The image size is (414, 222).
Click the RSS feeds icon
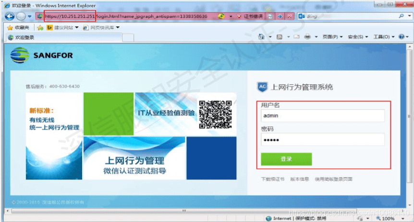tap(280, 37)
